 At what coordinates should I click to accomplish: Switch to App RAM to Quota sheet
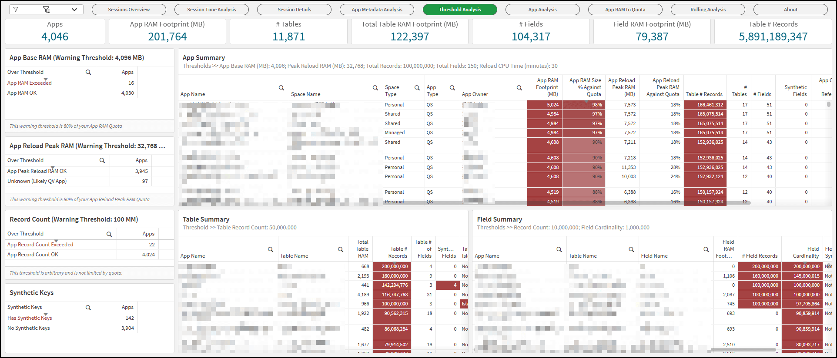pyautogui.click(x=625, y=10)
